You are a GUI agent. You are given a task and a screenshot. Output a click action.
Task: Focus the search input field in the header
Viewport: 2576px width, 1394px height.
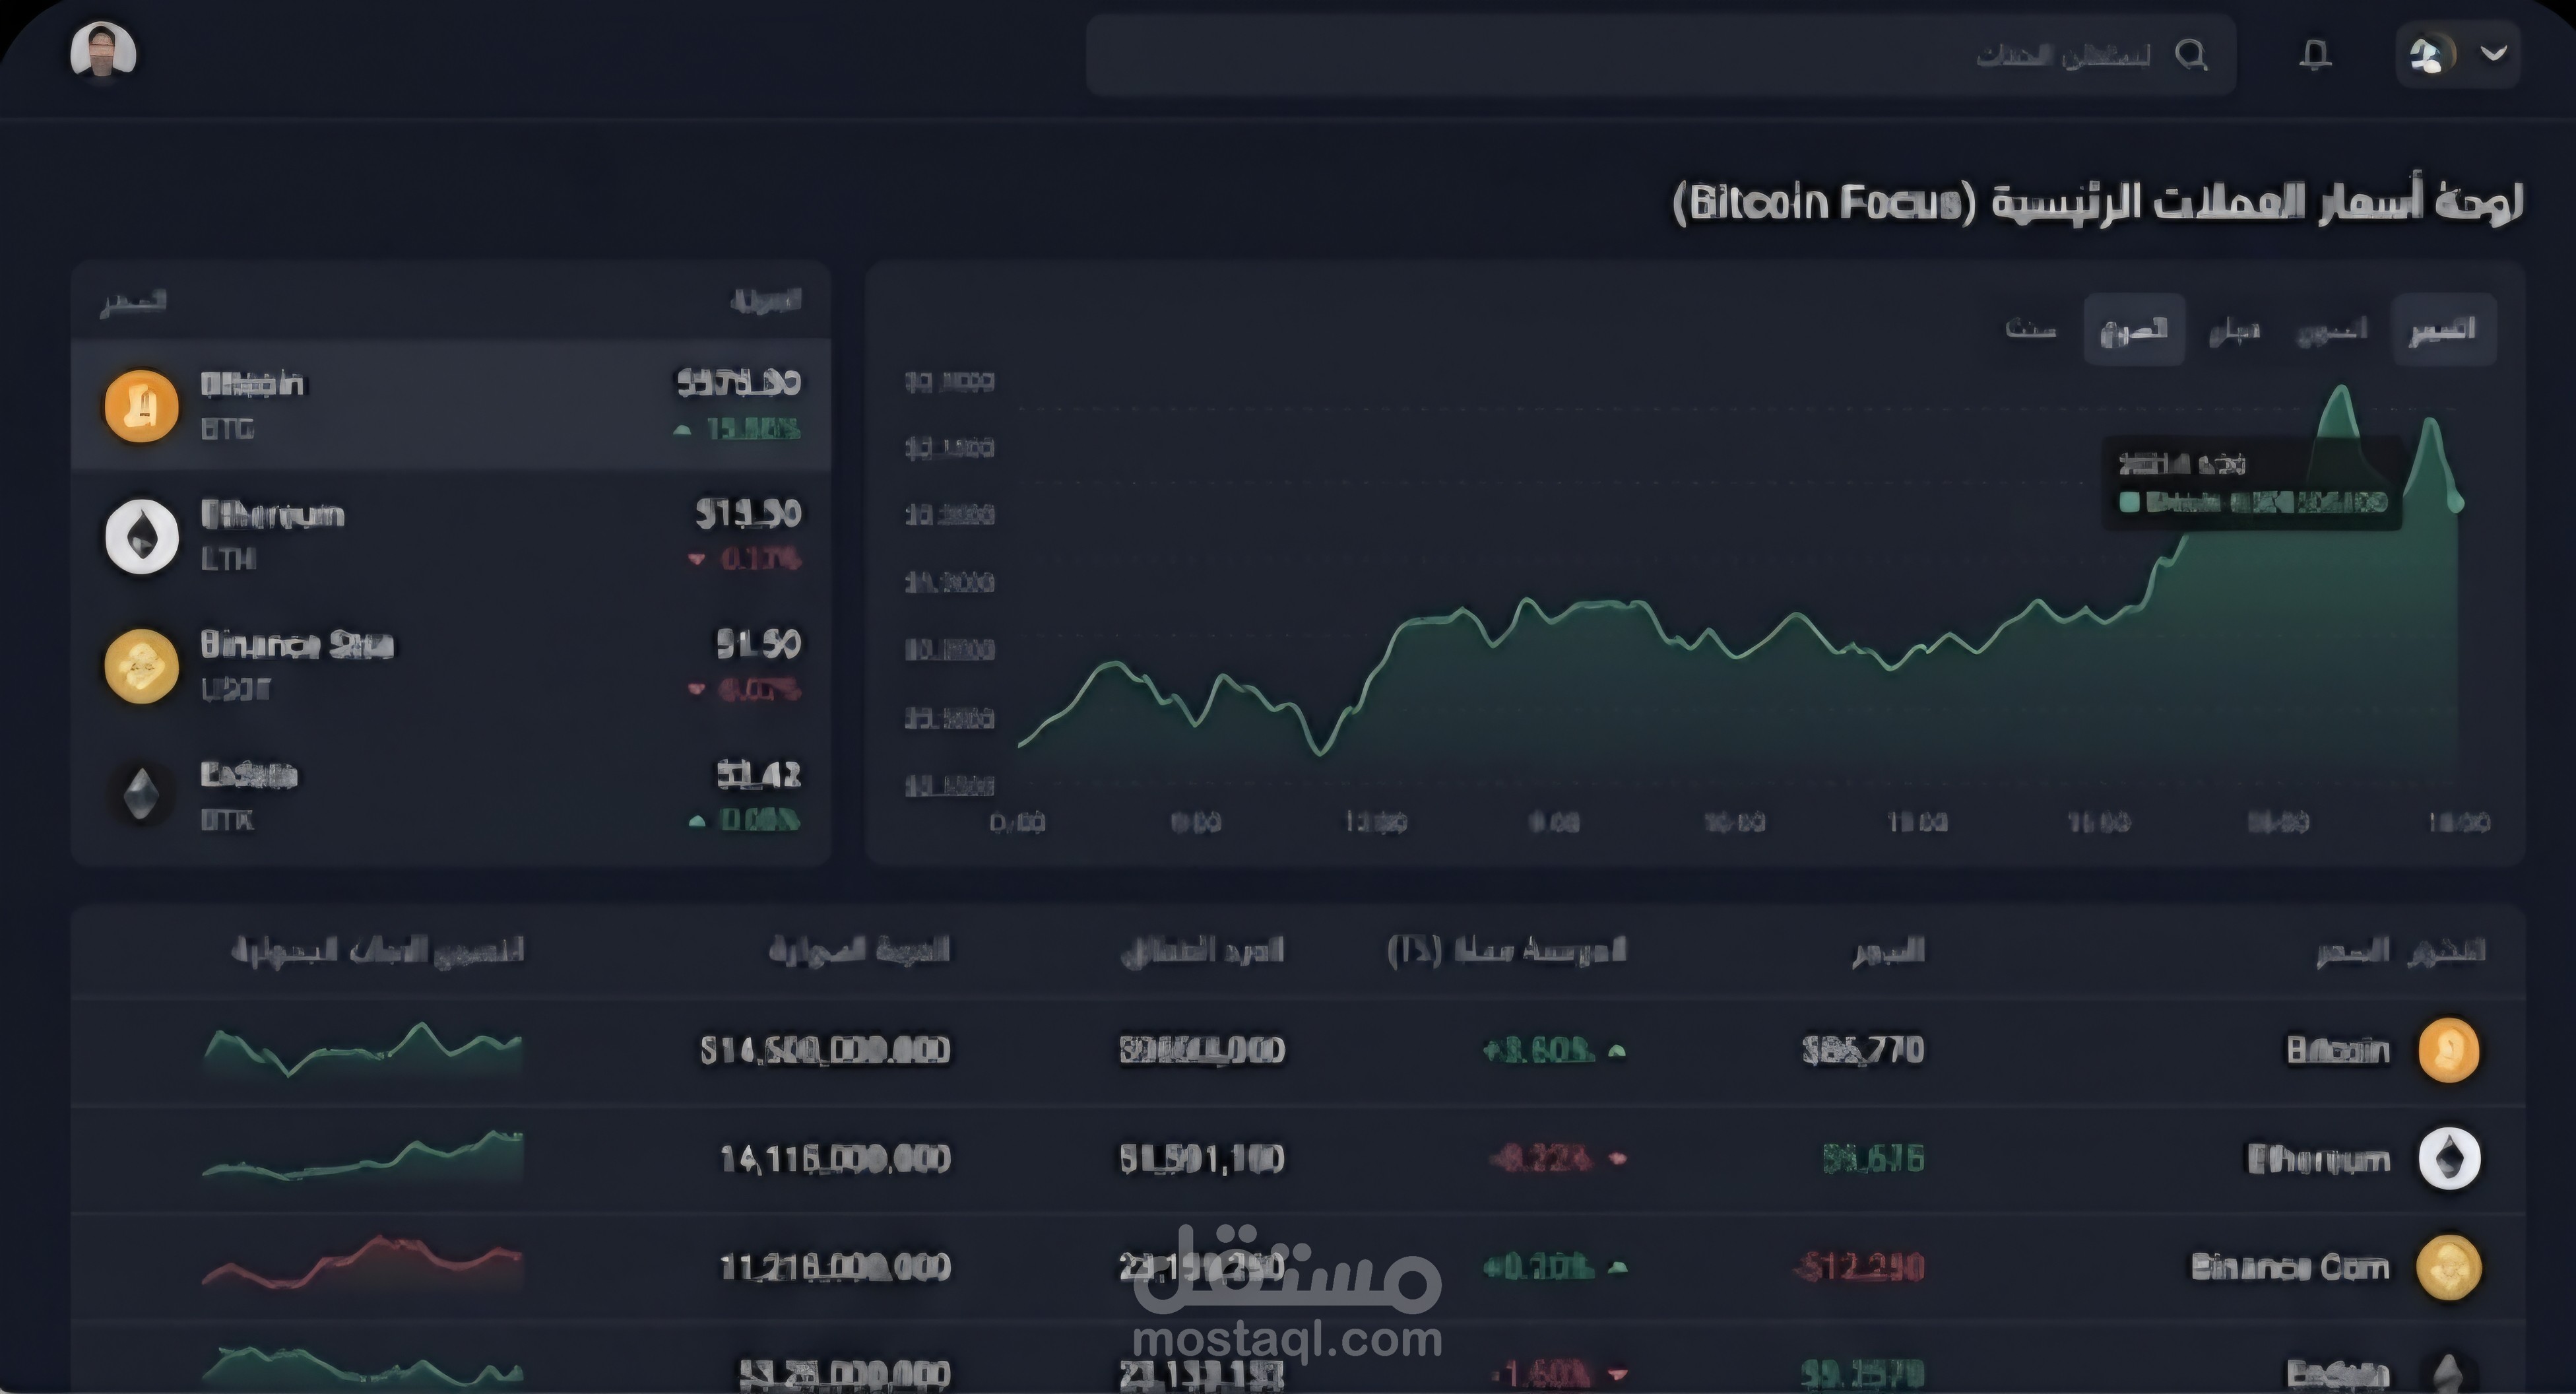(1661, 55)
